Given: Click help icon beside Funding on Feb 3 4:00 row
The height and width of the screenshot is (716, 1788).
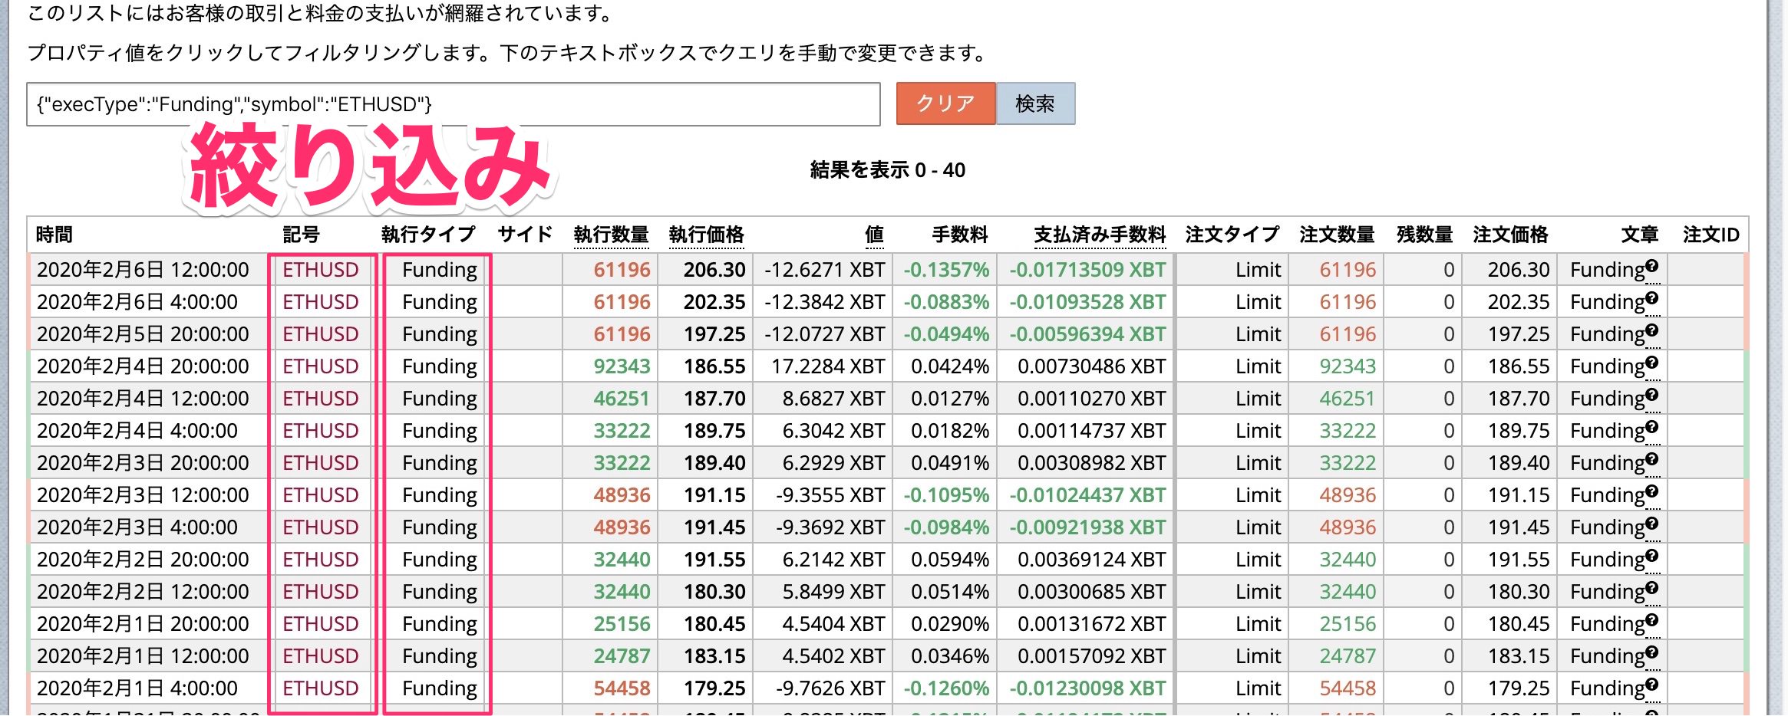Looking at the screenshot, I should point(1652,523).
